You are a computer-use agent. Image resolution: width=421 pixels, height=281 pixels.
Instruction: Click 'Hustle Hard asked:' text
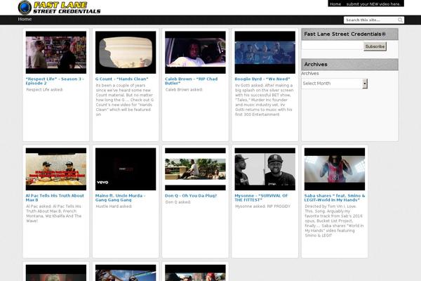tap(114, 207)
